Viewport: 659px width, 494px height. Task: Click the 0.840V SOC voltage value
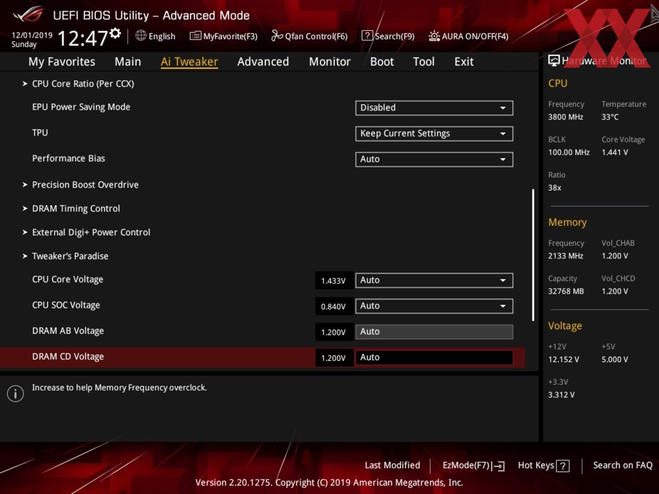(x=333, y=306)
